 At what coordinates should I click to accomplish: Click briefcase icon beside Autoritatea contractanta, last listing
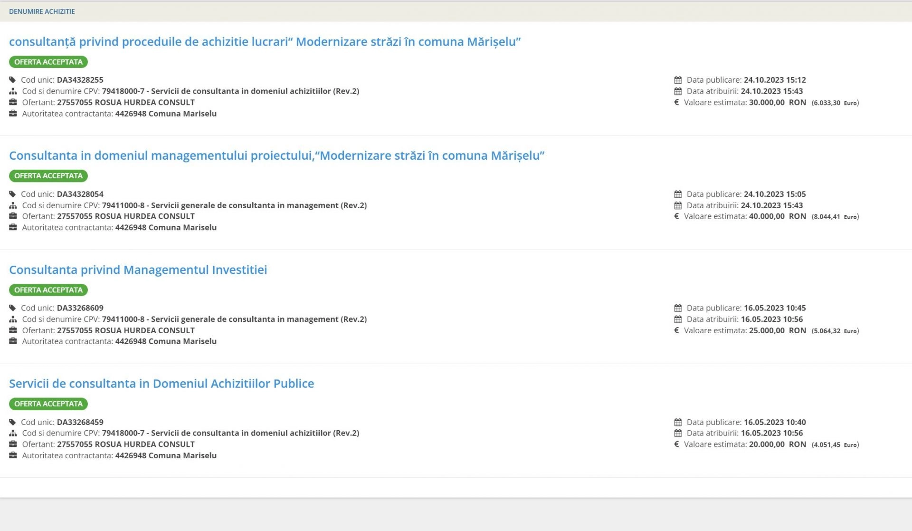click(x=13, y=455)
